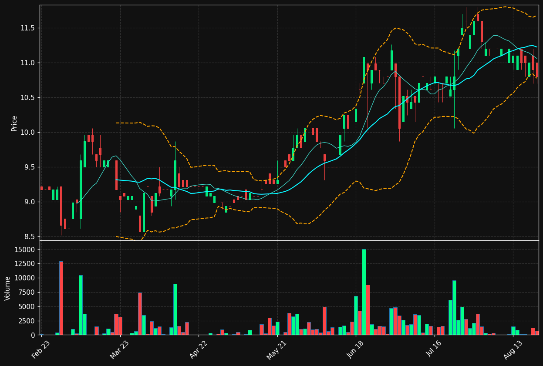Select the 11.0 price tick label
The height and width of the screenshot is (366, 543).
27,63
